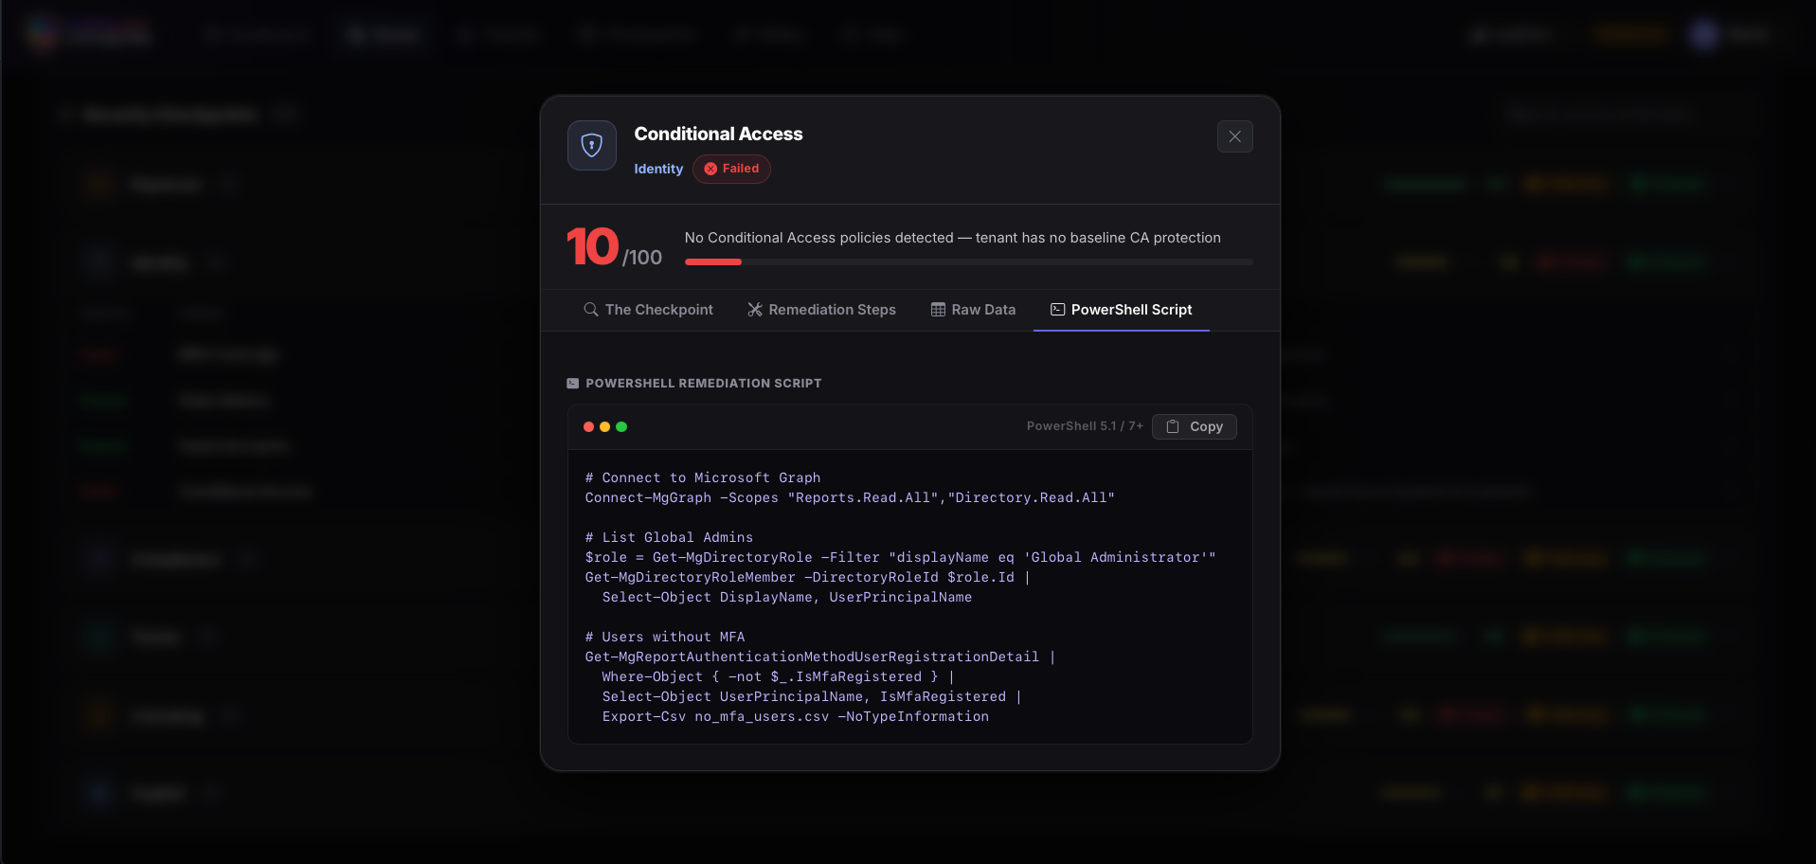
Task: Switch to the Remediation Steps tab
Action: [821, 310]
